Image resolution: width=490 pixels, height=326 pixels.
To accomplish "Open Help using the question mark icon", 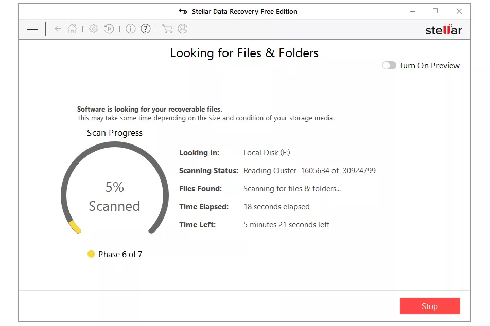I will point(146,29).
